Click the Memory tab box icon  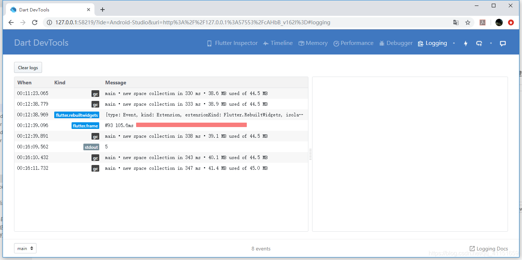301,43
